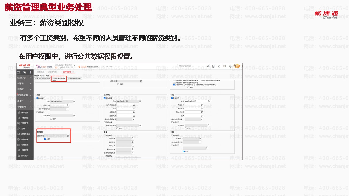Open the 功能与字段权限设置 tab

(x=42, y=78)
